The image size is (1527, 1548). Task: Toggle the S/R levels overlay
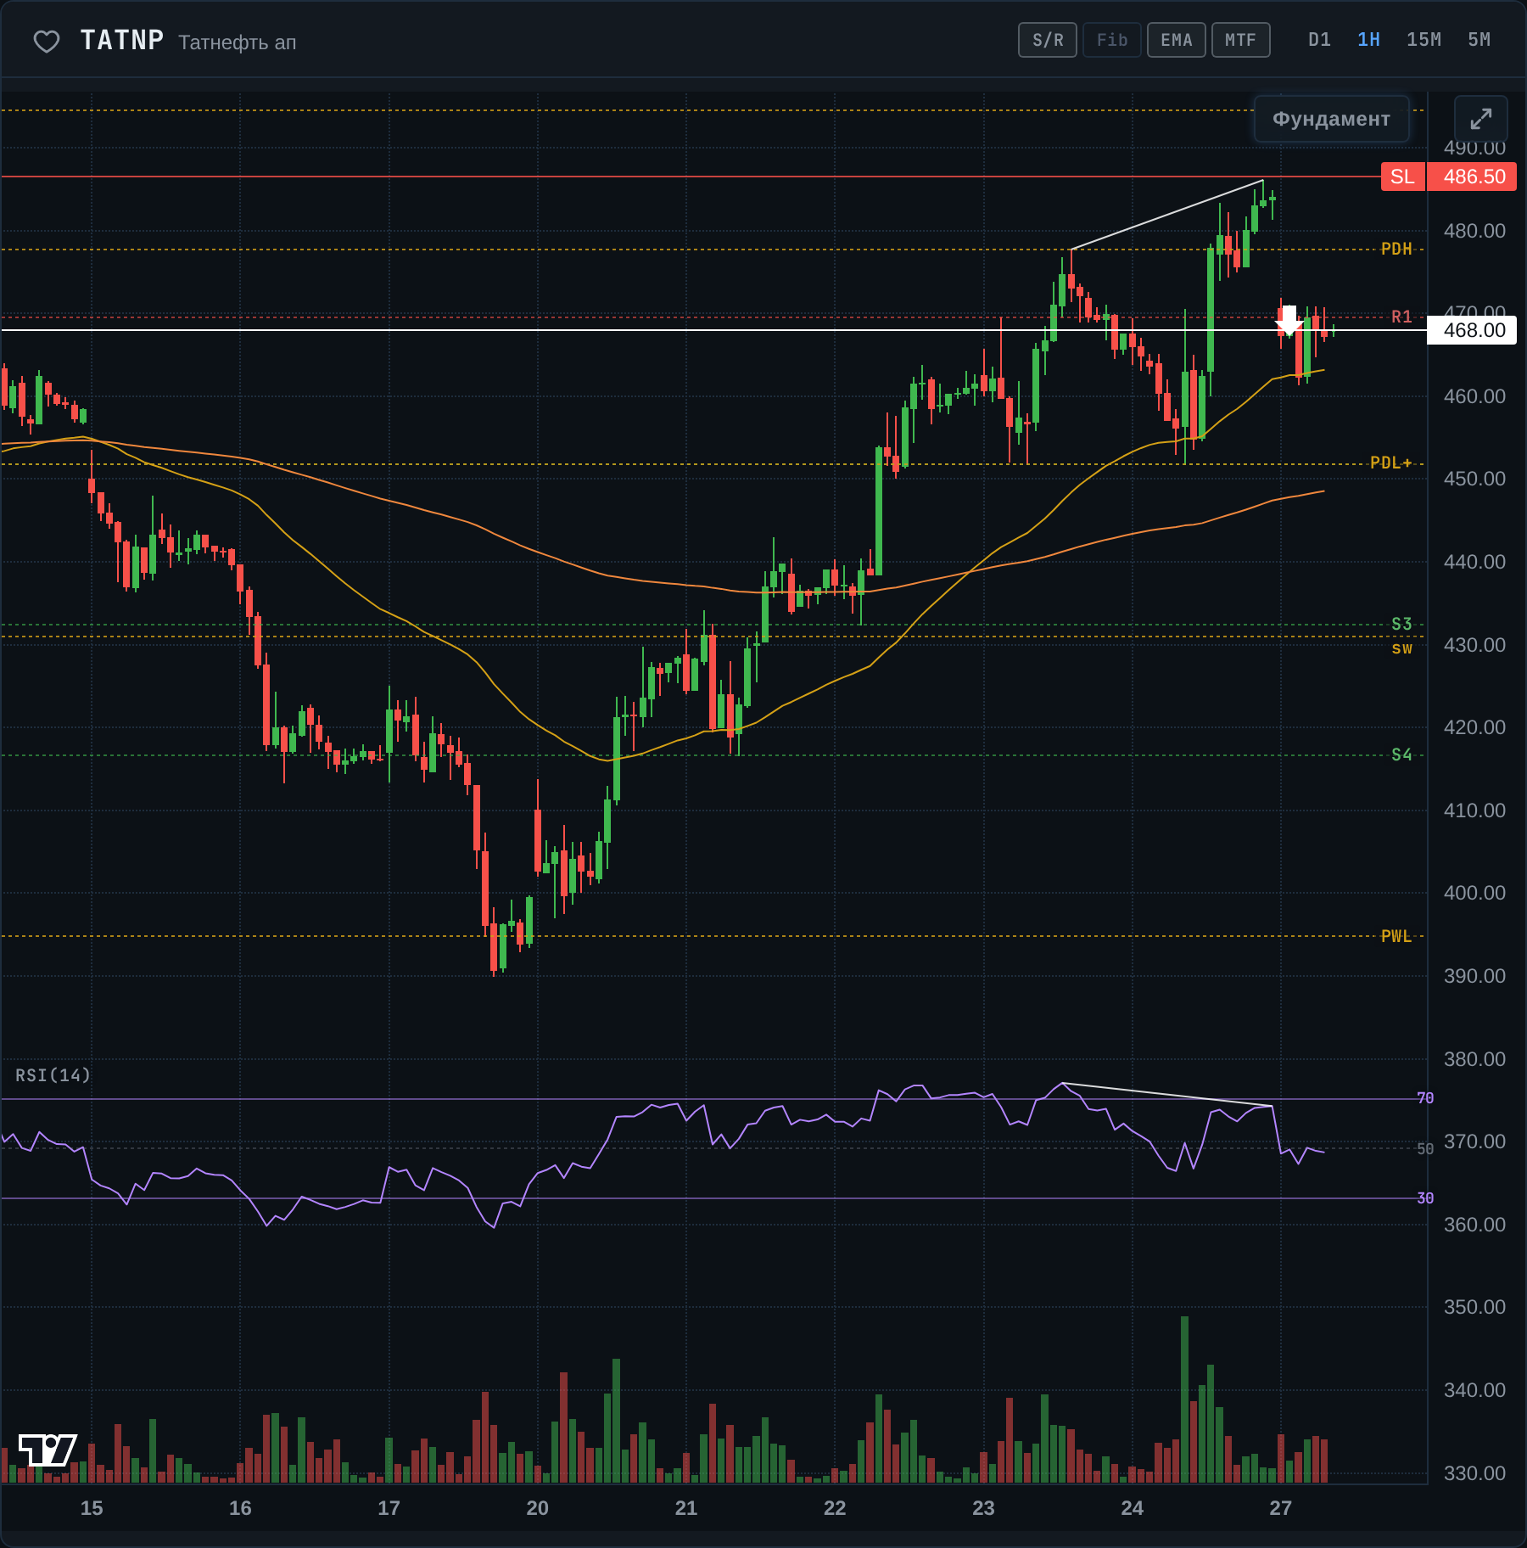coord(1048,40)
